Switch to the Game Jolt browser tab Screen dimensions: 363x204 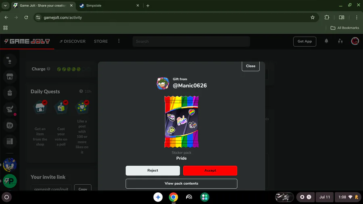tap(43, 6)
